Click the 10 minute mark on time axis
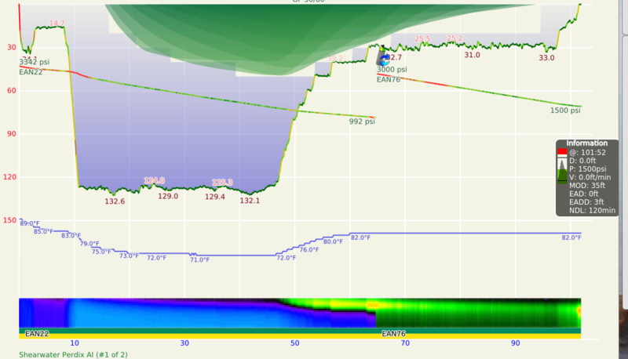Image resolution: width=628 pixels, height=359 pixels. tap(75, 343)
